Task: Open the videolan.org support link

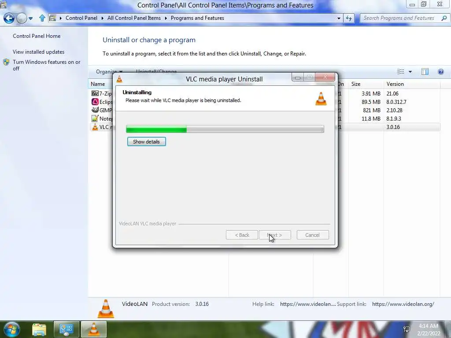Action: [403, 304]
